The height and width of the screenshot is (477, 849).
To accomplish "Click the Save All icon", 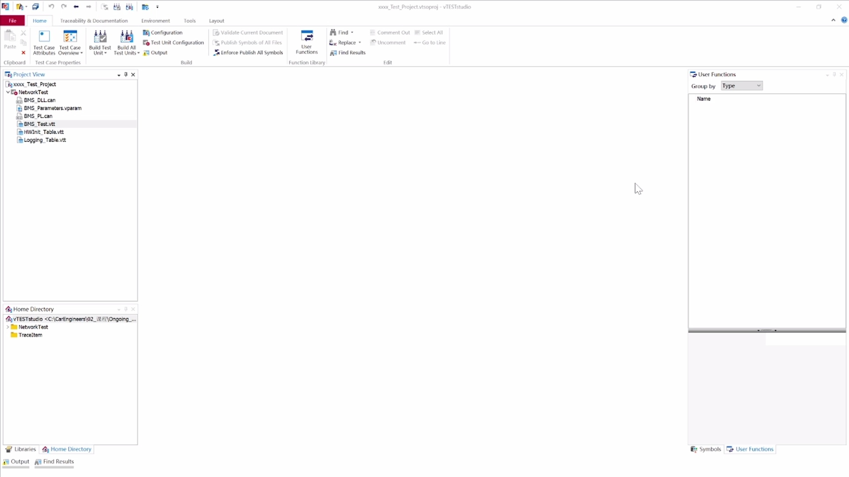I will 36,7.
